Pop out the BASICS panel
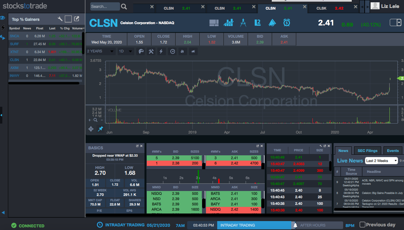This screenshot has width=404, height=230. point(137,146)
